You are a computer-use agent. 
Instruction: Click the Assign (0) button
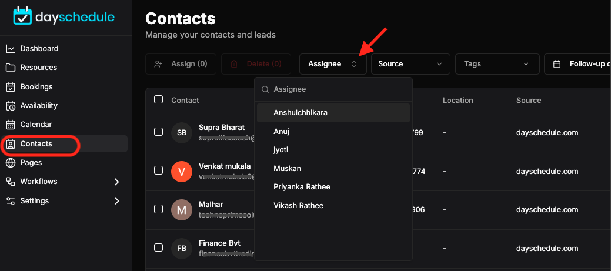181,64
